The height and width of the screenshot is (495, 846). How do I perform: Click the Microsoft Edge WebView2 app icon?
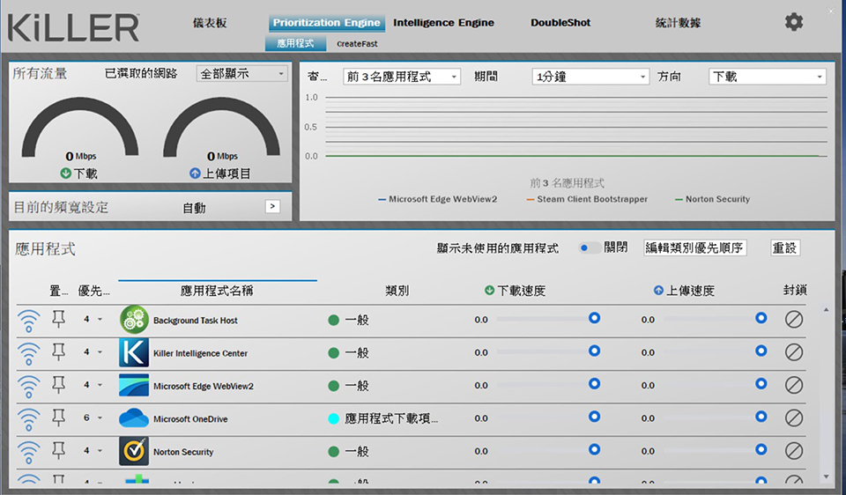coord(134,386)
